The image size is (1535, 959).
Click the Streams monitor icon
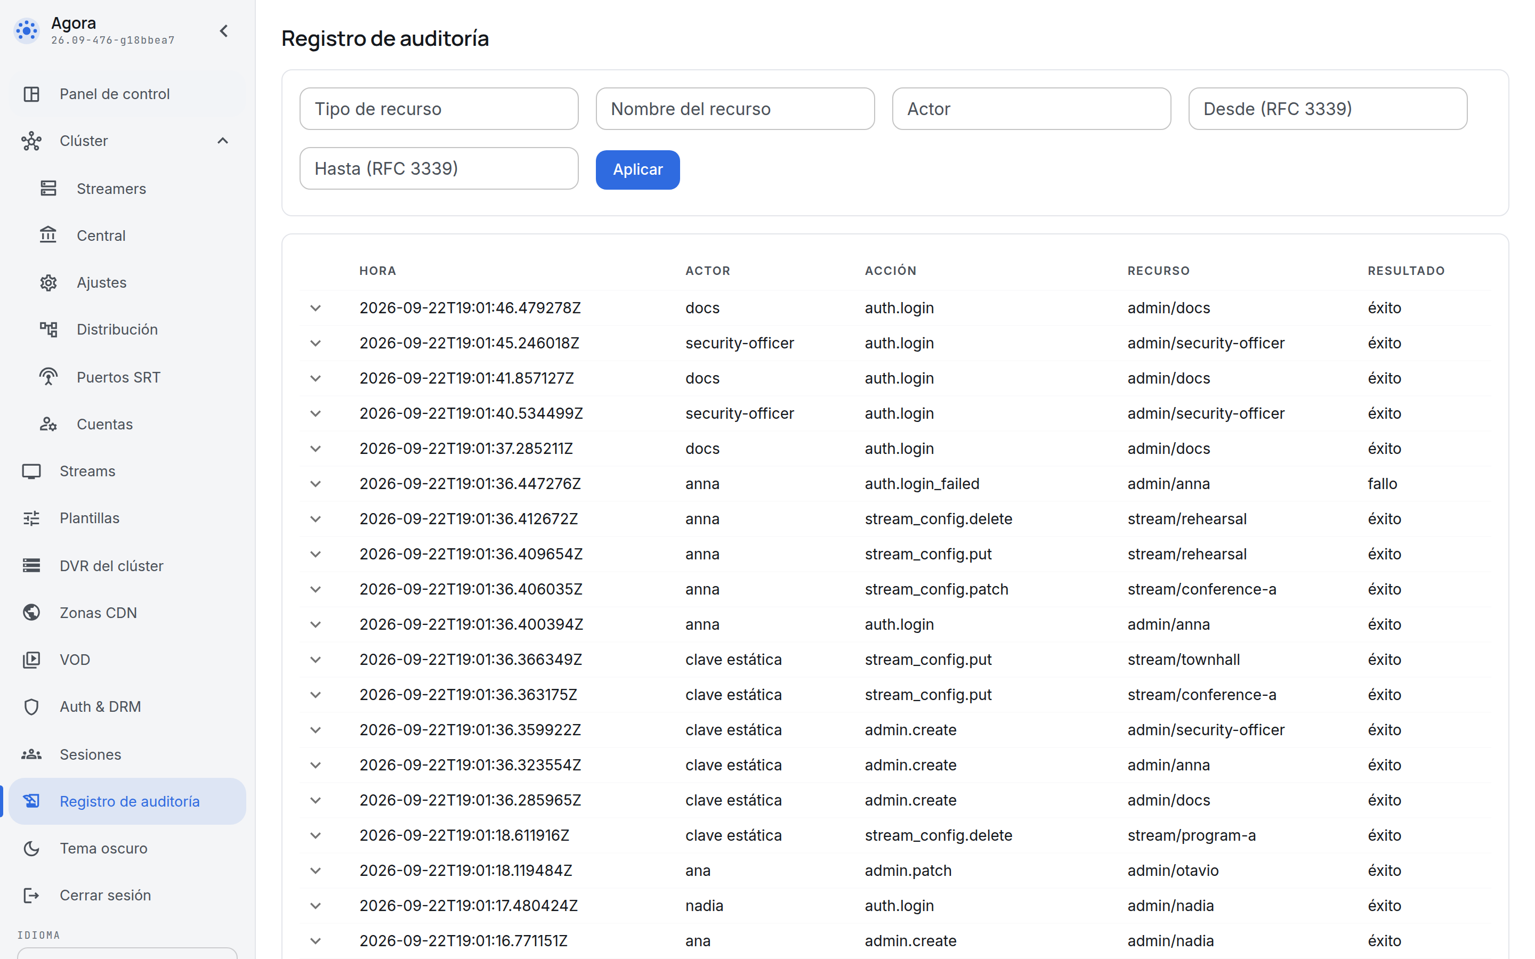click(31, 472)
